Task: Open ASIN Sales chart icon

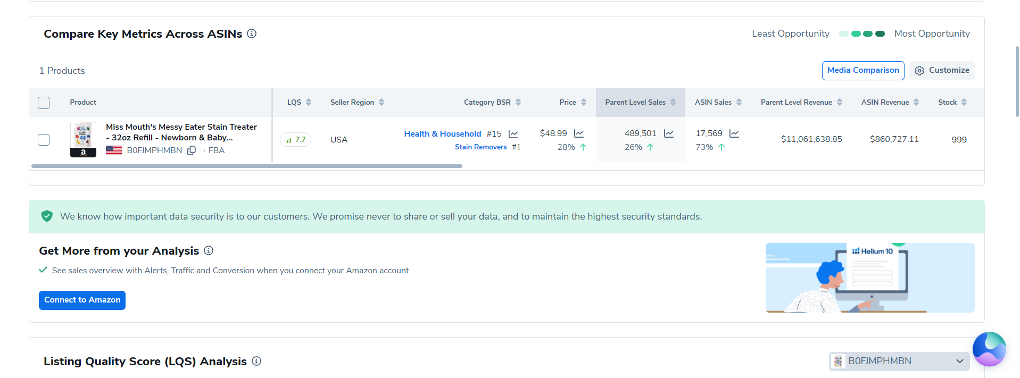Action: pos(734,133)
